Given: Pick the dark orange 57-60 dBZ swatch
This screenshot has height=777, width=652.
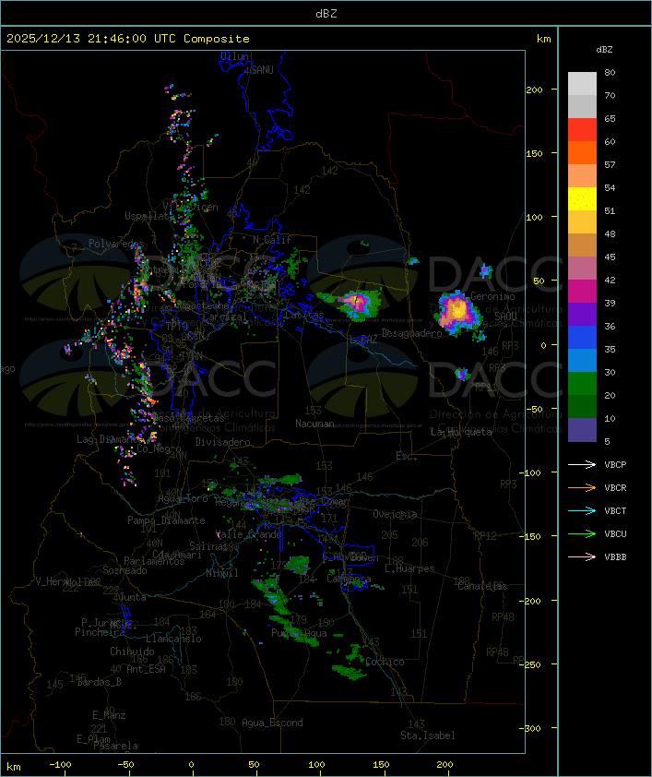Looking at the screenshot, I should pyautogui.click(x=582, y=152).
